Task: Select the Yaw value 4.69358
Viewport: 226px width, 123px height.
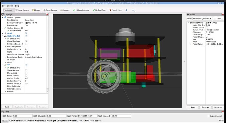Action: pos(210,39)
